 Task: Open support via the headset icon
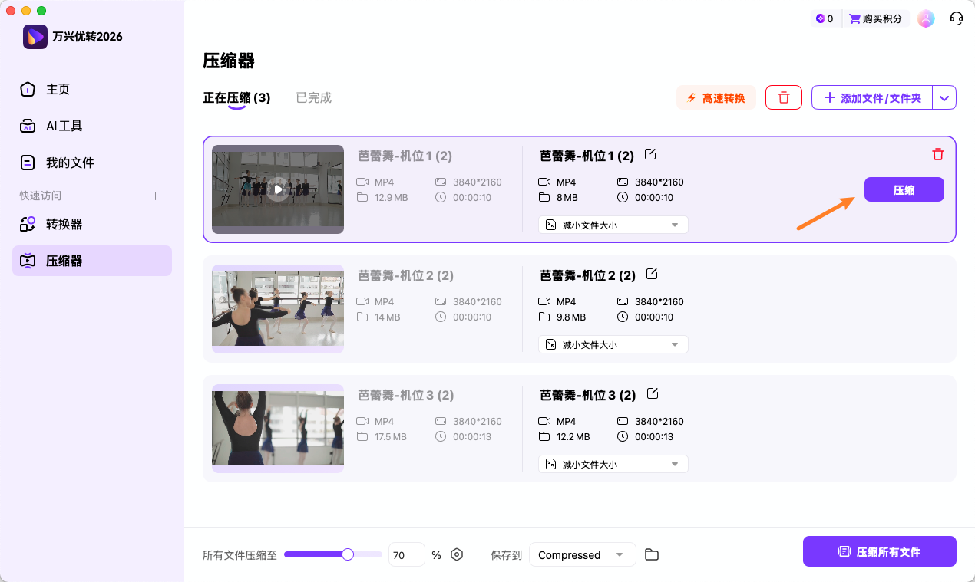point(956,18)
